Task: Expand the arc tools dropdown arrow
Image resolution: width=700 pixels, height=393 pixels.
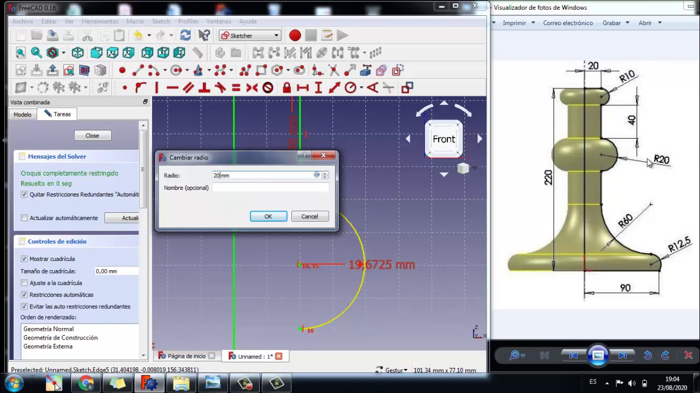Action: coord(164,70)
